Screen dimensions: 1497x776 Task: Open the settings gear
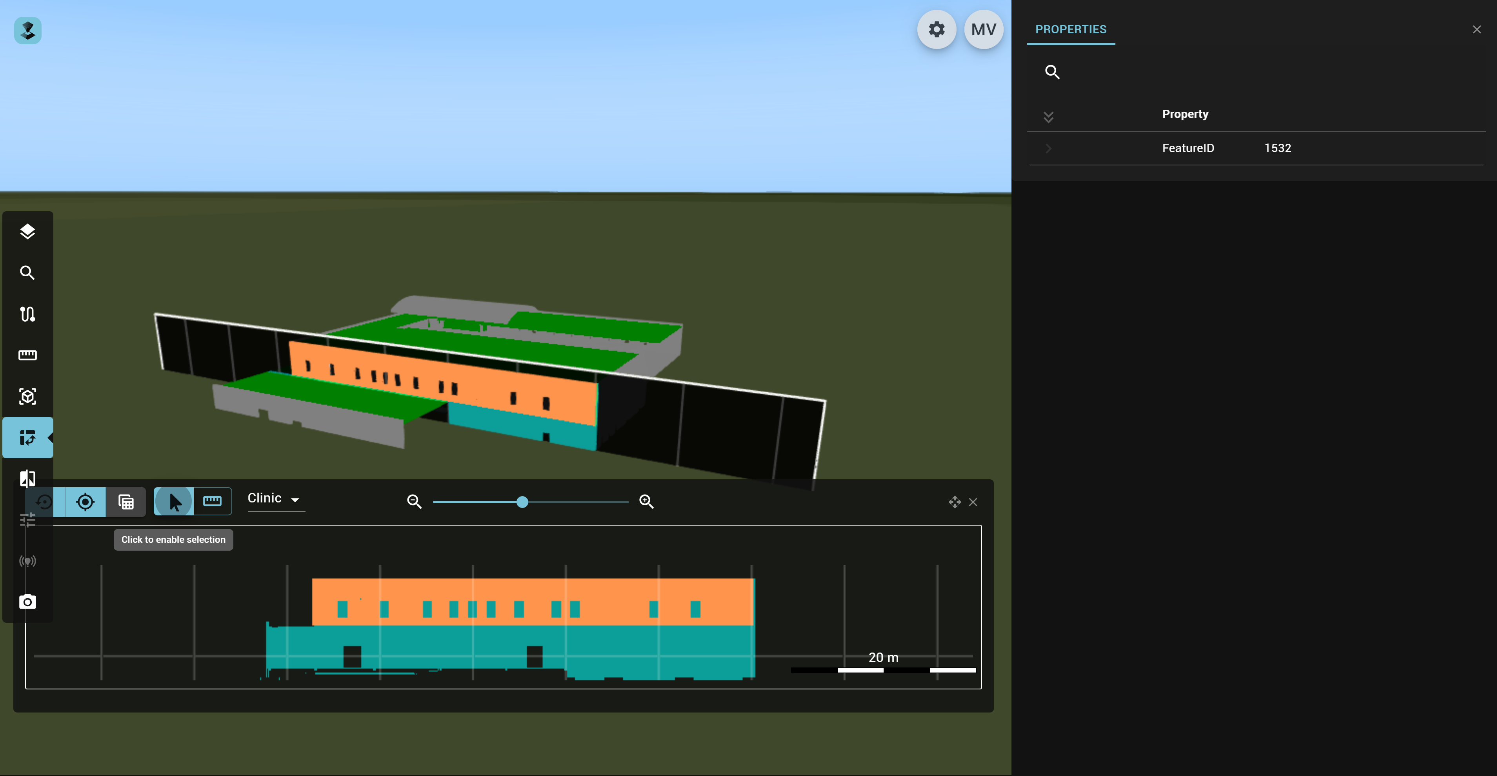click(936, 29)
